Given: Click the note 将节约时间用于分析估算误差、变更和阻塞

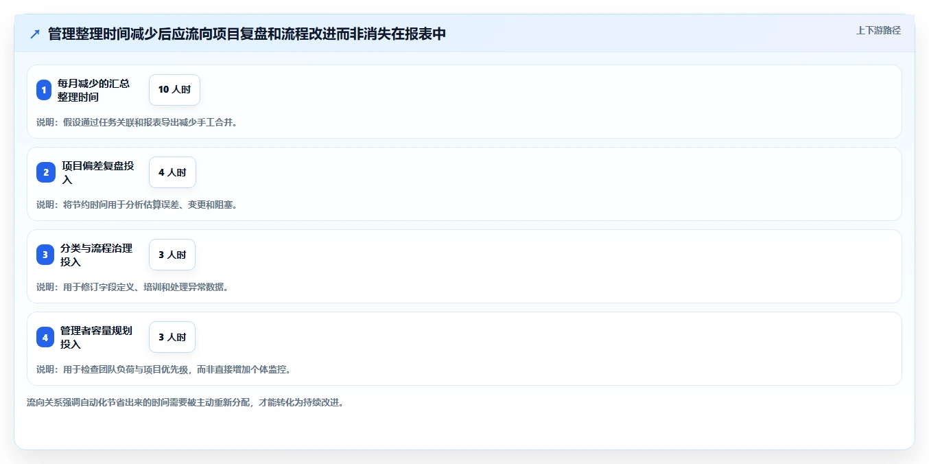Looking at the screenshot, I should coord(137,205).
